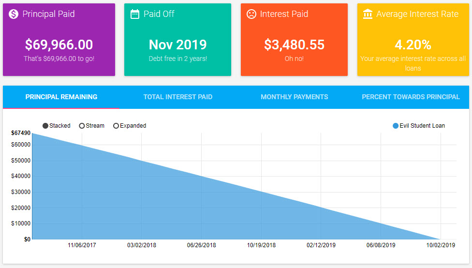Click the $67490 y-axis maximum label
Image resolution: width=472 pixels, height=268 pixels.
tap(20, 133)
